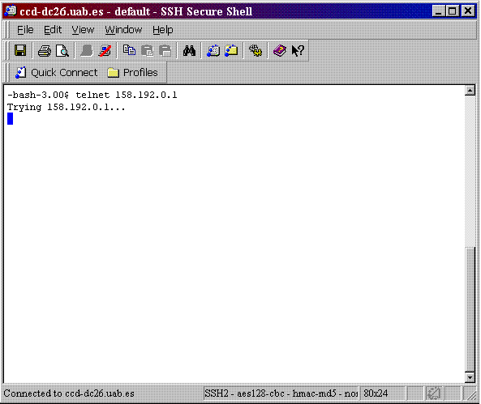Open Find with the binoculars icon

pos(189,50)
